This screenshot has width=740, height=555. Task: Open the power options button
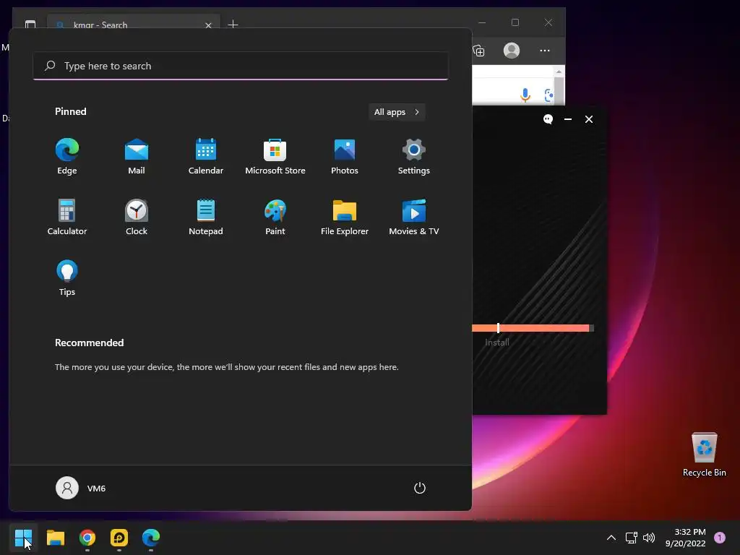point(420,488)
